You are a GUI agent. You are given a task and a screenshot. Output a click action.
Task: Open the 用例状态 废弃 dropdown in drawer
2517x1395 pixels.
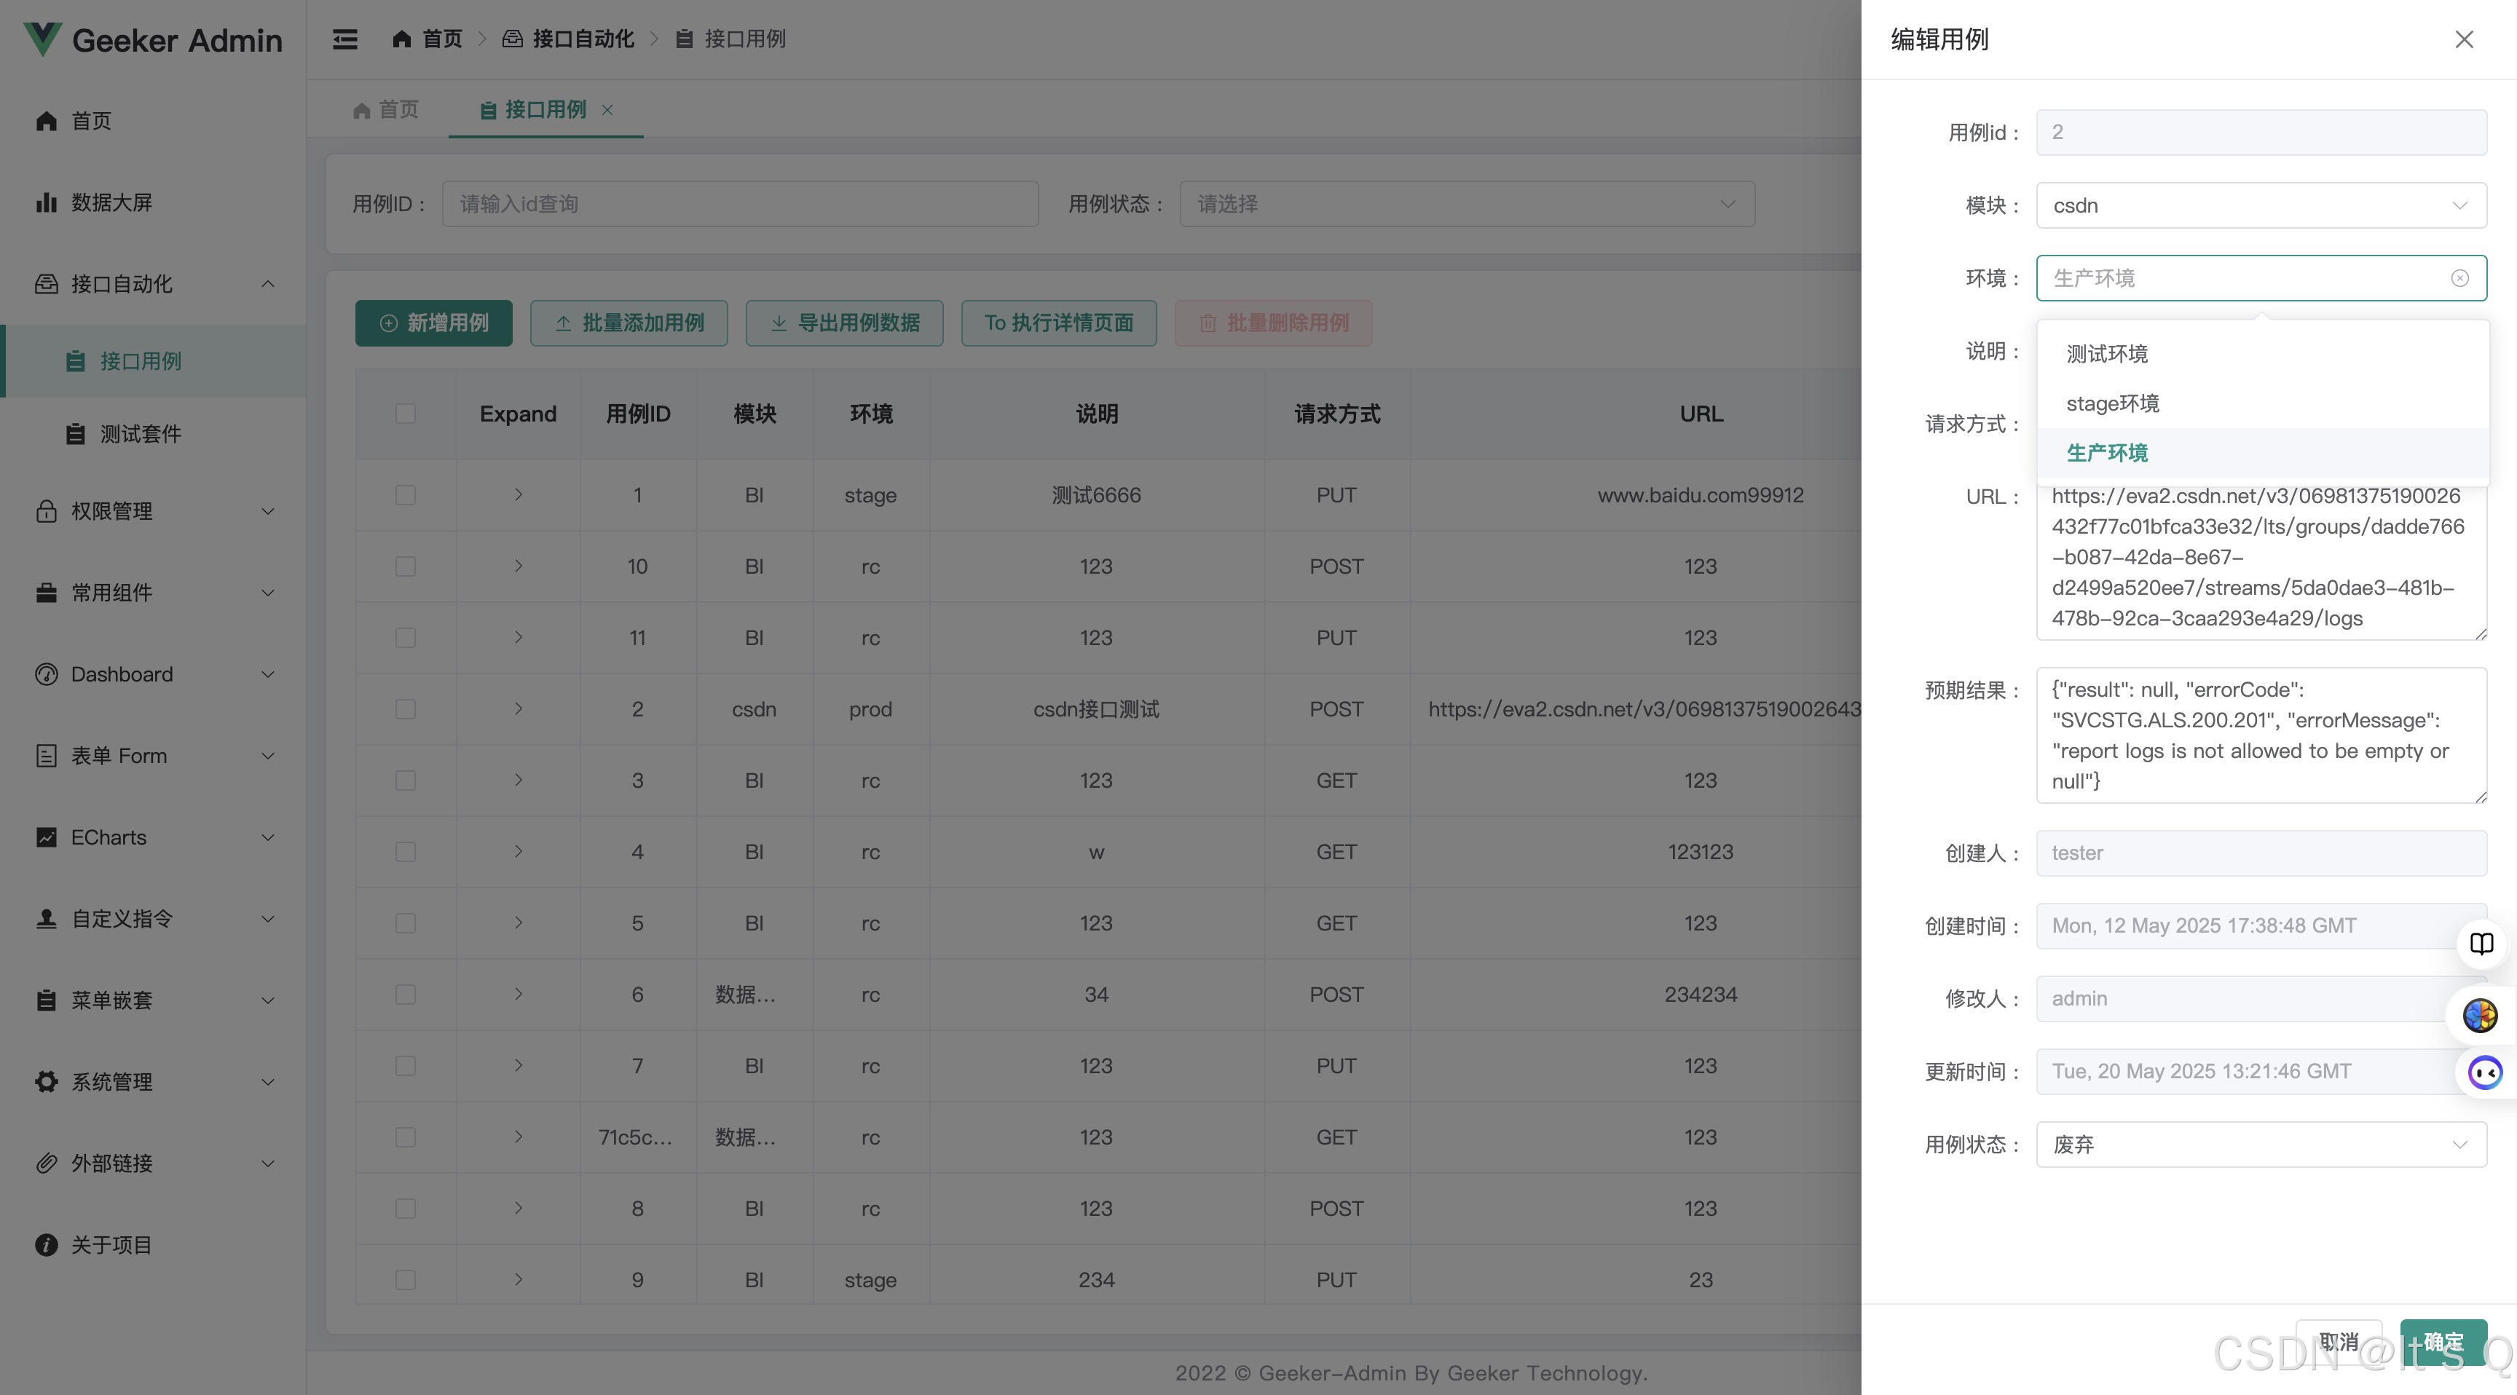(2260, 1145)
